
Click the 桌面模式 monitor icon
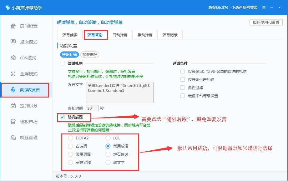pyautogui.click(x=13, y=42)
